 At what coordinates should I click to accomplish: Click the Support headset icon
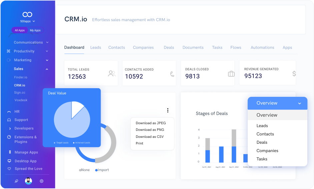click(x=9, y=120)
